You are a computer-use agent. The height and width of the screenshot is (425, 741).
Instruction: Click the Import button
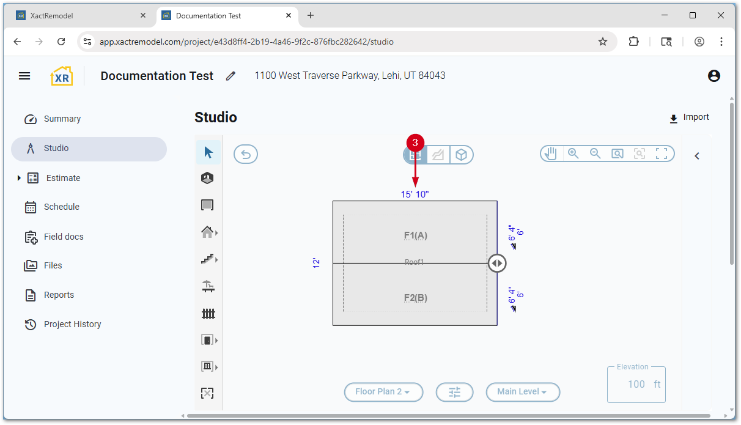pos(689,117)
